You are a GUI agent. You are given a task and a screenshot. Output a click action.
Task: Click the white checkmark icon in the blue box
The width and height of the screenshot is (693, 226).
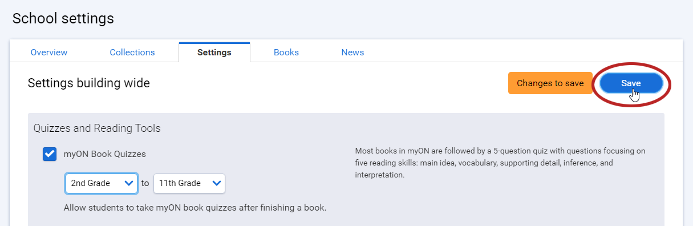[x=50, y=154]
